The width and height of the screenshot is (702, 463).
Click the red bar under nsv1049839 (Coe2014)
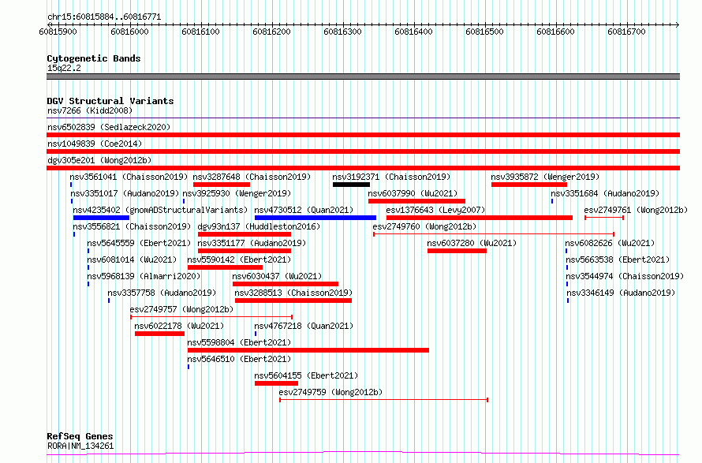coord(363,151)
